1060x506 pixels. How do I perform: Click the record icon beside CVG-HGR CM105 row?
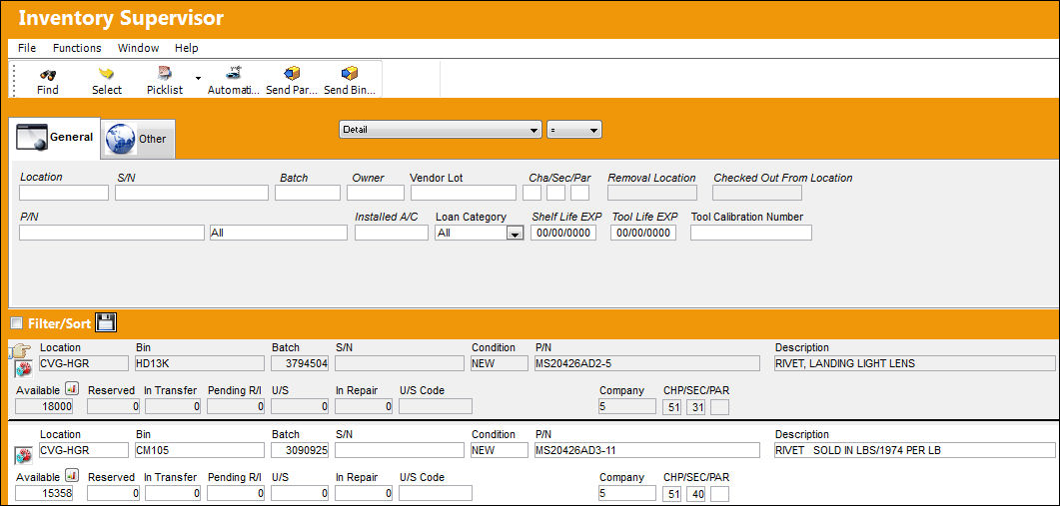point(24,455)
